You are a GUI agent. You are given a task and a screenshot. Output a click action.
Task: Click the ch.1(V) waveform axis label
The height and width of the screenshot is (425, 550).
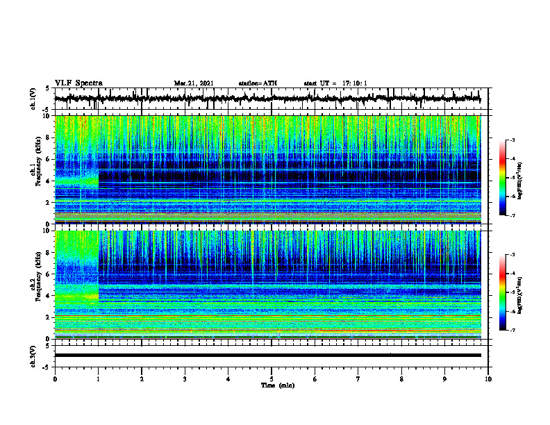pos(33,99)
